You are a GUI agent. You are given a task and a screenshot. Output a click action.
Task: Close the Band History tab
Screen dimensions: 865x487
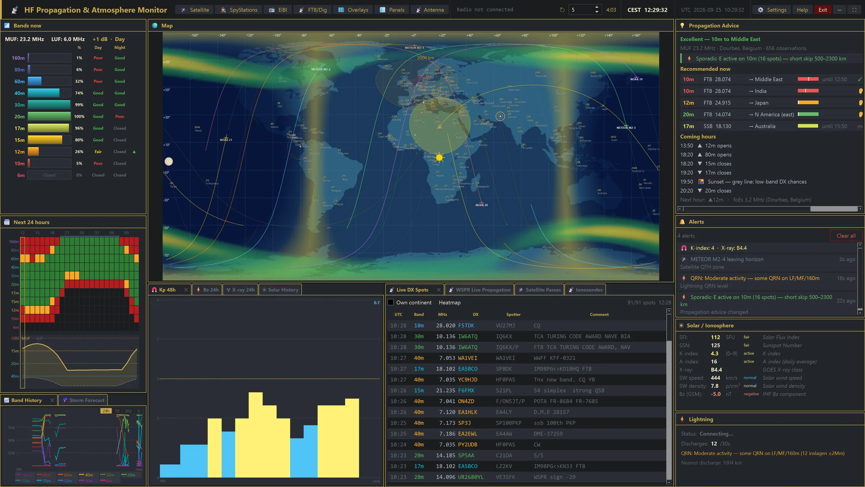click(52, 400)
